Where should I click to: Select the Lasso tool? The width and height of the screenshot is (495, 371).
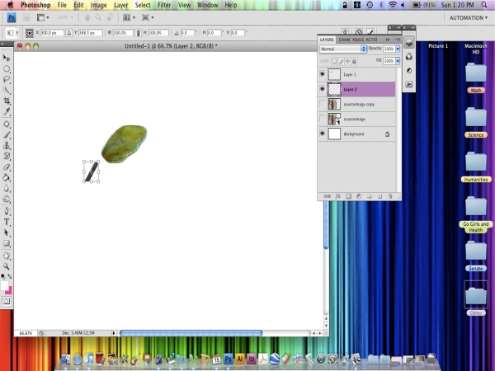point(7,79)
